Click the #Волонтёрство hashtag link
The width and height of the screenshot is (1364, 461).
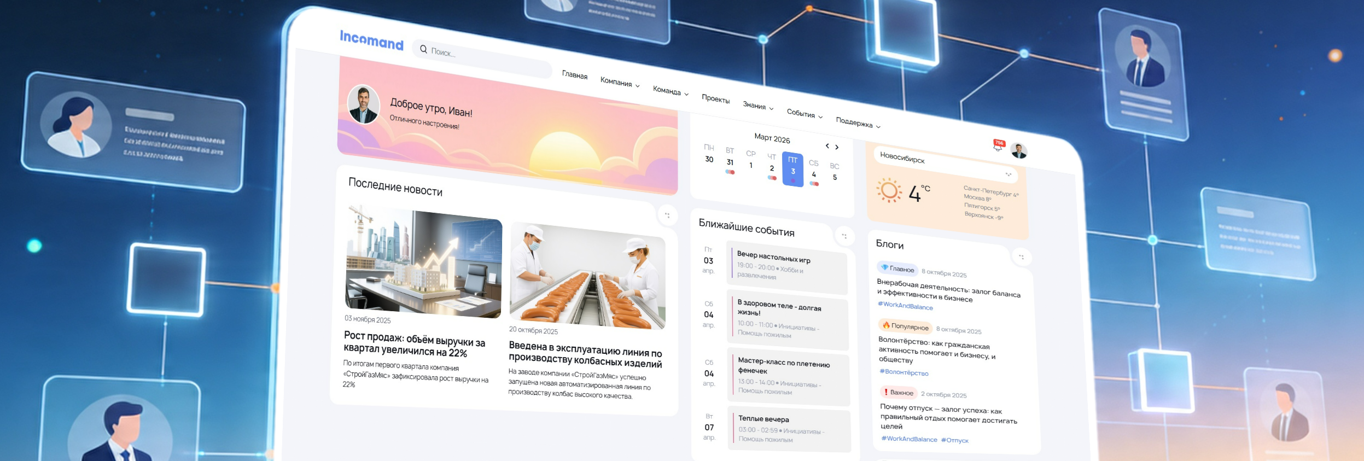pos(903,372)
